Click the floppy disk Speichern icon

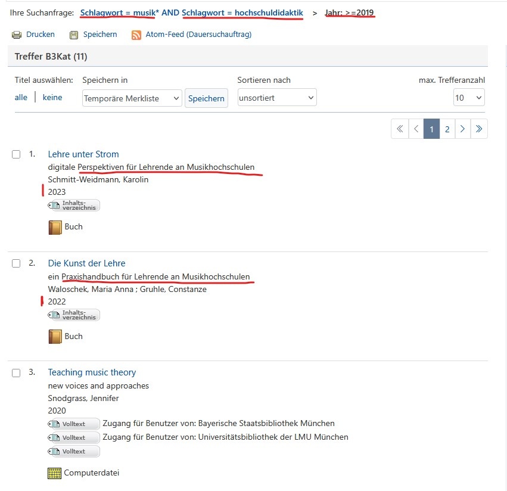point(74,35)
